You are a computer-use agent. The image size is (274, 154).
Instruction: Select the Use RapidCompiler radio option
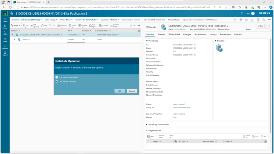(x=57, y=82)
